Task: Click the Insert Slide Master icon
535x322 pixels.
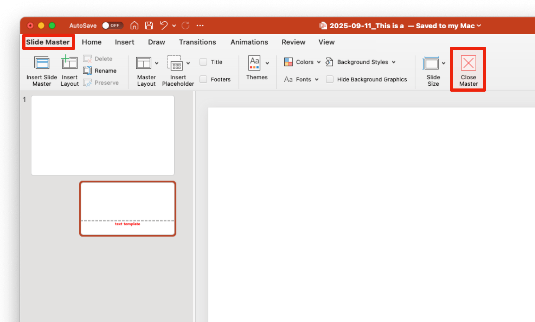Action: 42,63
